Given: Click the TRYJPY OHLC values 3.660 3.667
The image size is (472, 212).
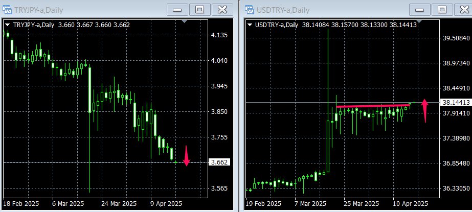Looking at the screenshot, I should coord(76,25).
